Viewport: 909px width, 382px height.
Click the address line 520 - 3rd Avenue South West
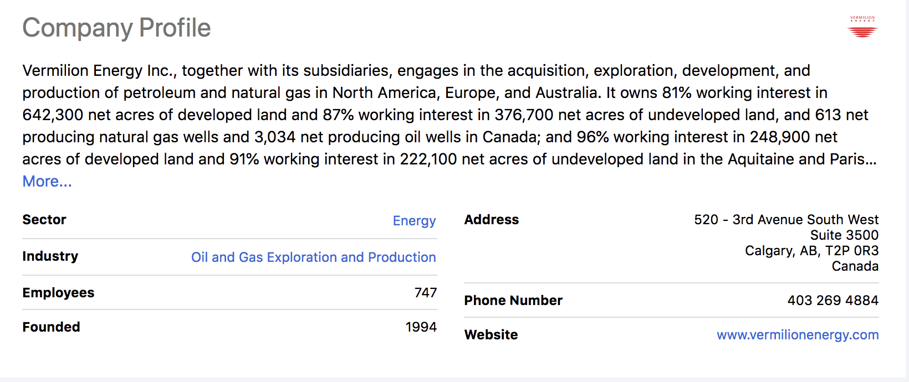(x=785, y=220)
